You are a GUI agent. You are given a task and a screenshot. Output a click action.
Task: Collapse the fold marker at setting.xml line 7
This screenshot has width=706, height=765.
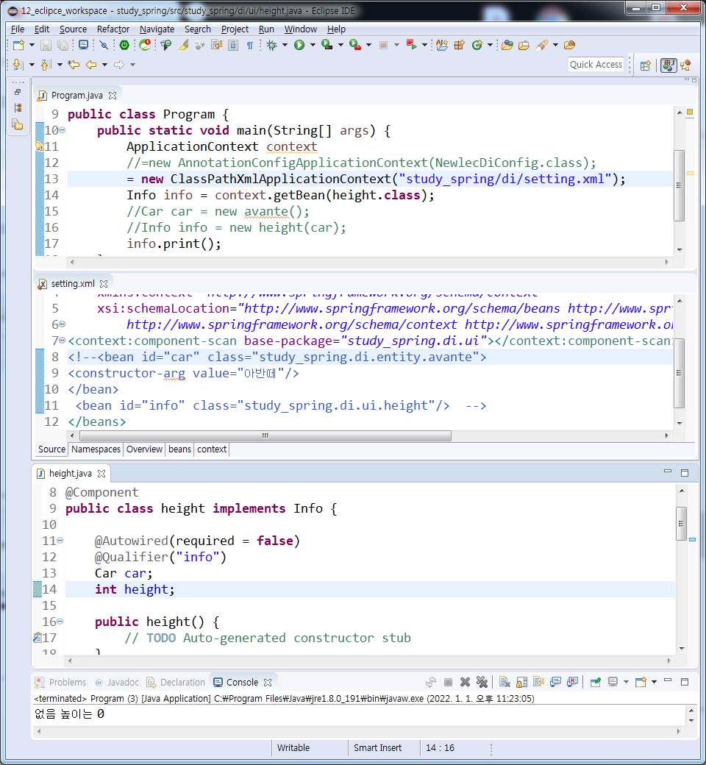tap(63, 341)
